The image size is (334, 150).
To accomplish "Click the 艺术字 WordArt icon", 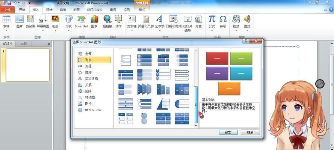I will (159, 19).
